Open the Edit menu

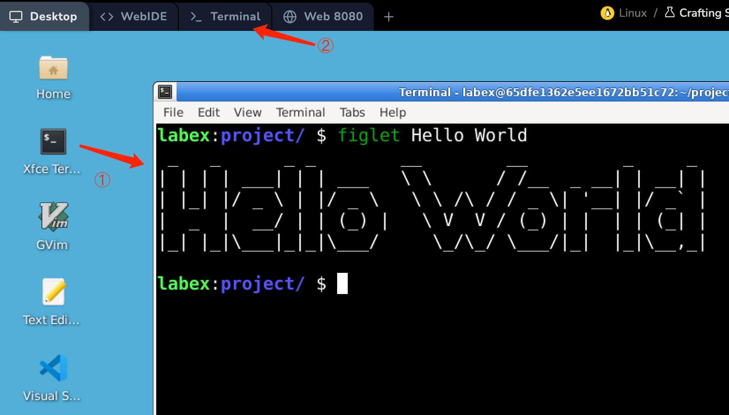coord(209,112)
